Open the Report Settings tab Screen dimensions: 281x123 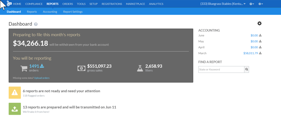coord(73,12)
